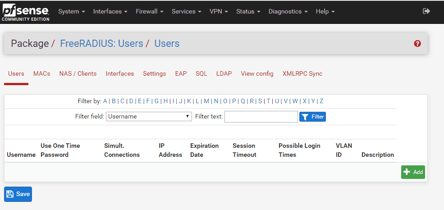The image size is (444, 210).
Task: Click the green Add button
Action: [413, 172]
